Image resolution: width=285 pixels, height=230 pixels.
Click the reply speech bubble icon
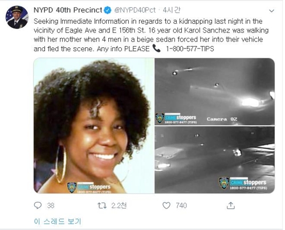point(38,206)
